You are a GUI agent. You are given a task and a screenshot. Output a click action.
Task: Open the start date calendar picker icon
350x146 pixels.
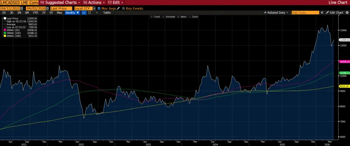[22, 8]
